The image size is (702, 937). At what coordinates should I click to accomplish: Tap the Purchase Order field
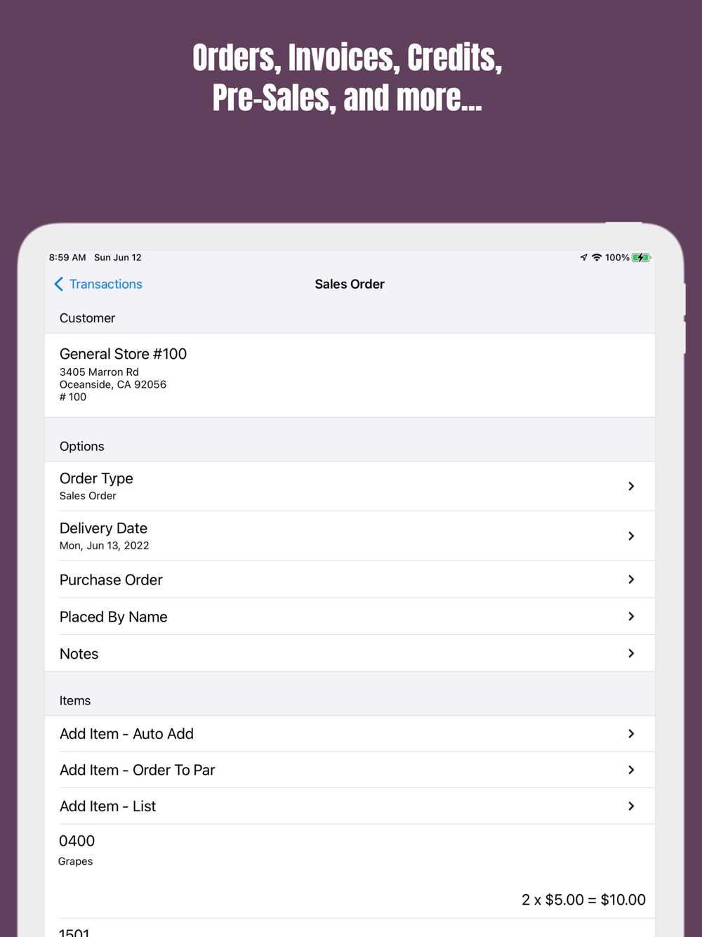click(x=350, y=579)
